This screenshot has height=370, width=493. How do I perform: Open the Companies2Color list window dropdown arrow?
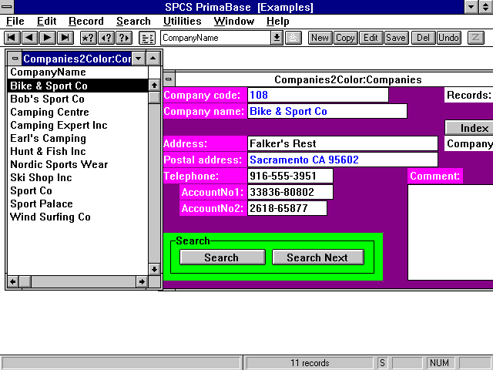tap(138, 59)
